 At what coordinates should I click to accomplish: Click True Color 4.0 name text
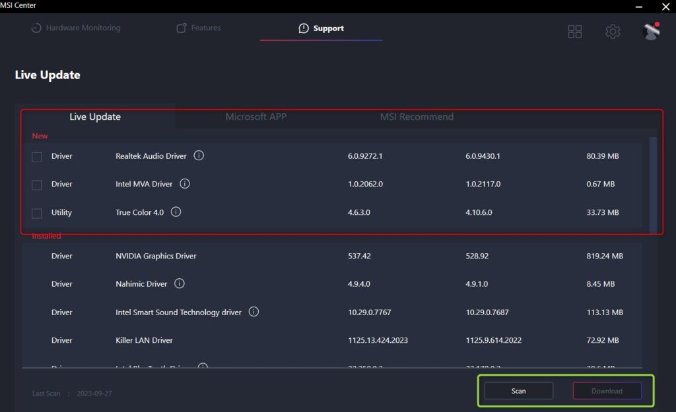click(x=140, y=212)
